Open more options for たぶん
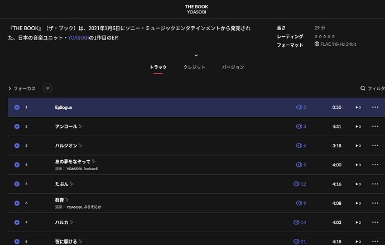The width and height of the screenshot is (385, 245). pyautogui.click(x=375, y=184)
